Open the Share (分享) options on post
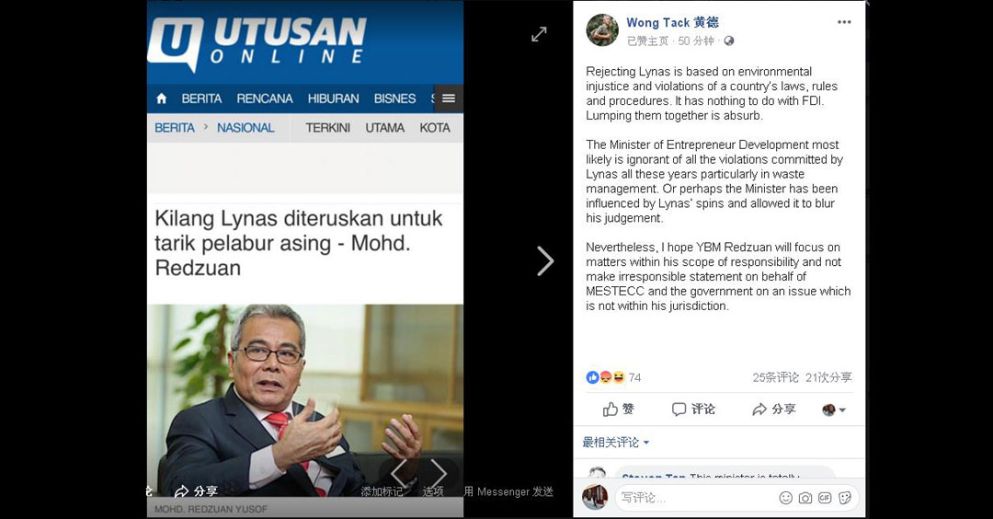Viewport: 993px width, 519px height. [774, 409]
